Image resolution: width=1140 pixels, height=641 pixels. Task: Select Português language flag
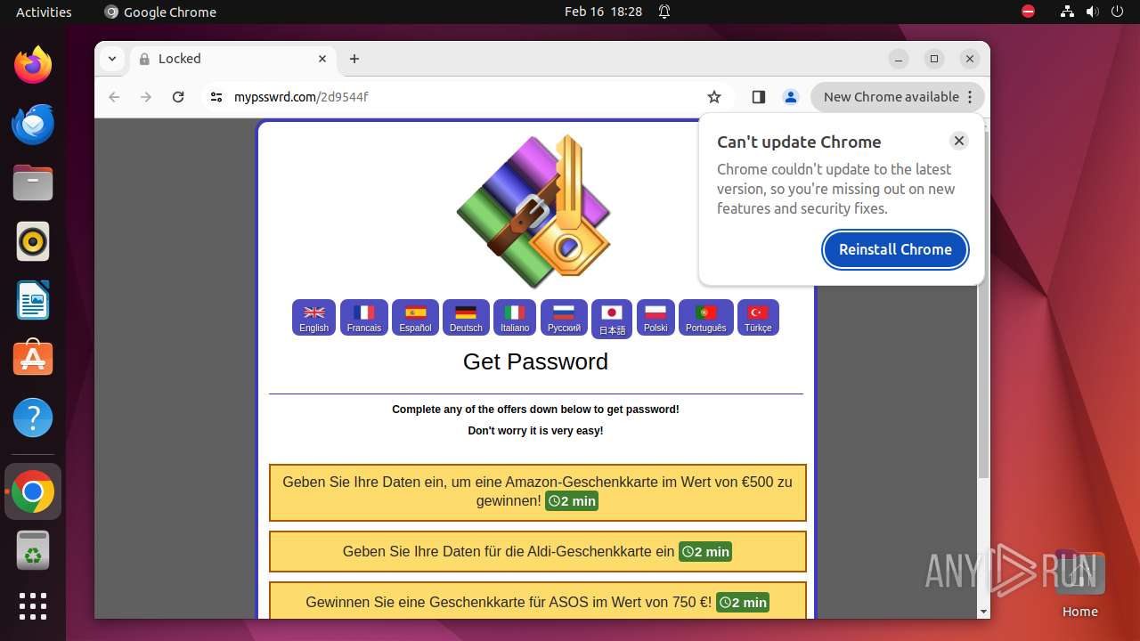click(x=706, y=318)
